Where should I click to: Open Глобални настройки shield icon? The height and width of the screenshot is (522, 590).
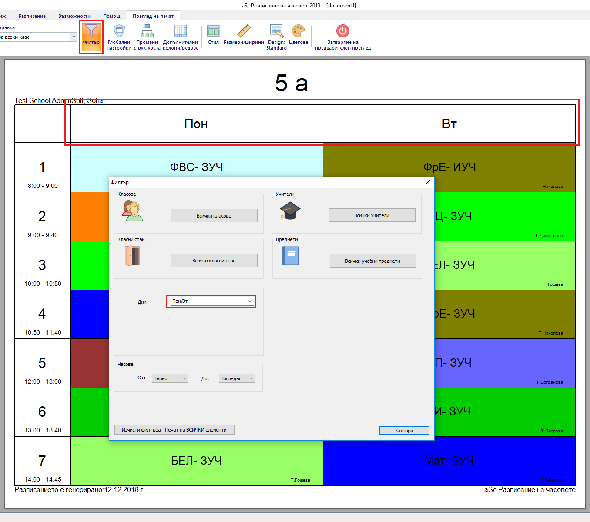(119, 31)
